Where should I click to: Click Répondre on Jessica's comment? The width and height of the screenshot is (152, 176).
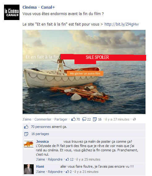[x=55, y=159]
